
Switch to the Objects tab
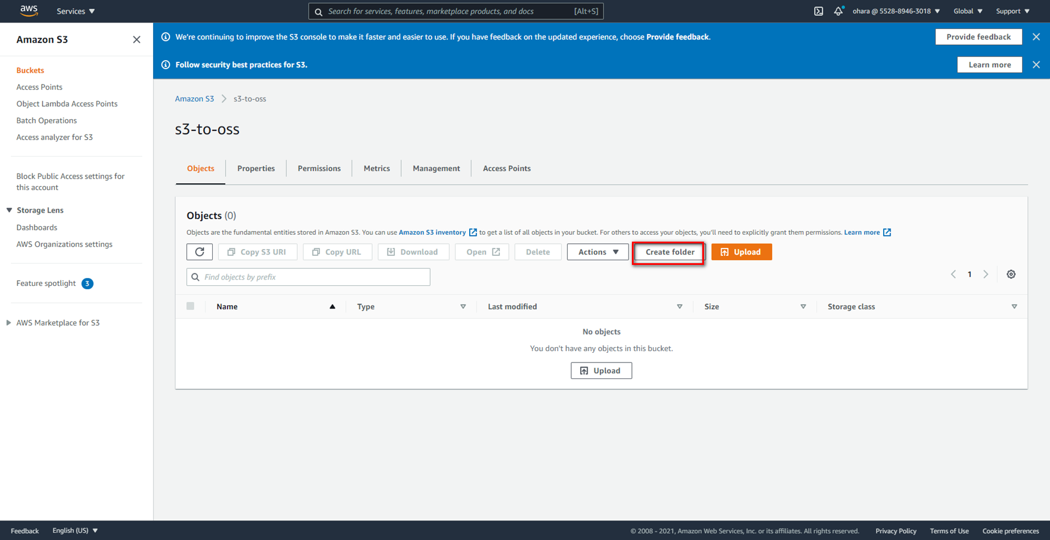(x=201, y=168)
